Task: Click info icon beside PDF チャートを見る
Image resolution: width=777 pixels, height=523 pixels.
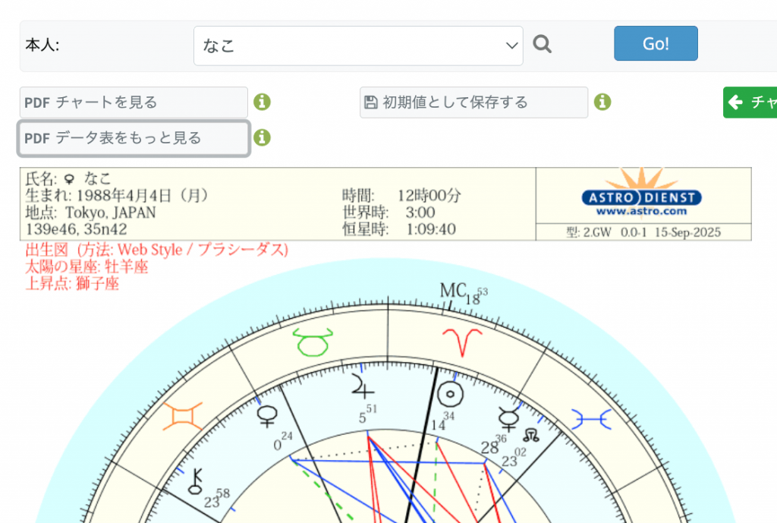Action: click(262, 102)
